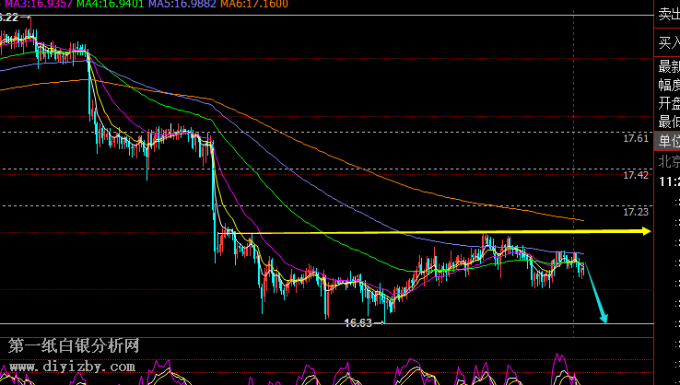Click the MA5 indicator label

pyautogui.click(x=181, y=5)
